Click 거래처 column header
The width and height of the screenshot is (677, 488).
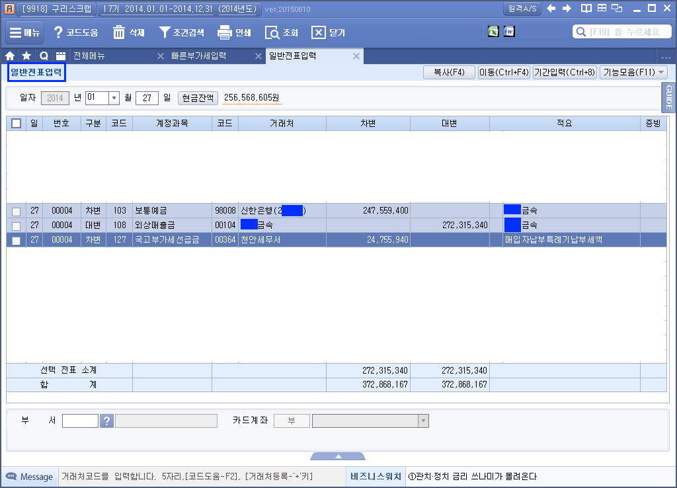pyautogui.click(x=282, y=124)
